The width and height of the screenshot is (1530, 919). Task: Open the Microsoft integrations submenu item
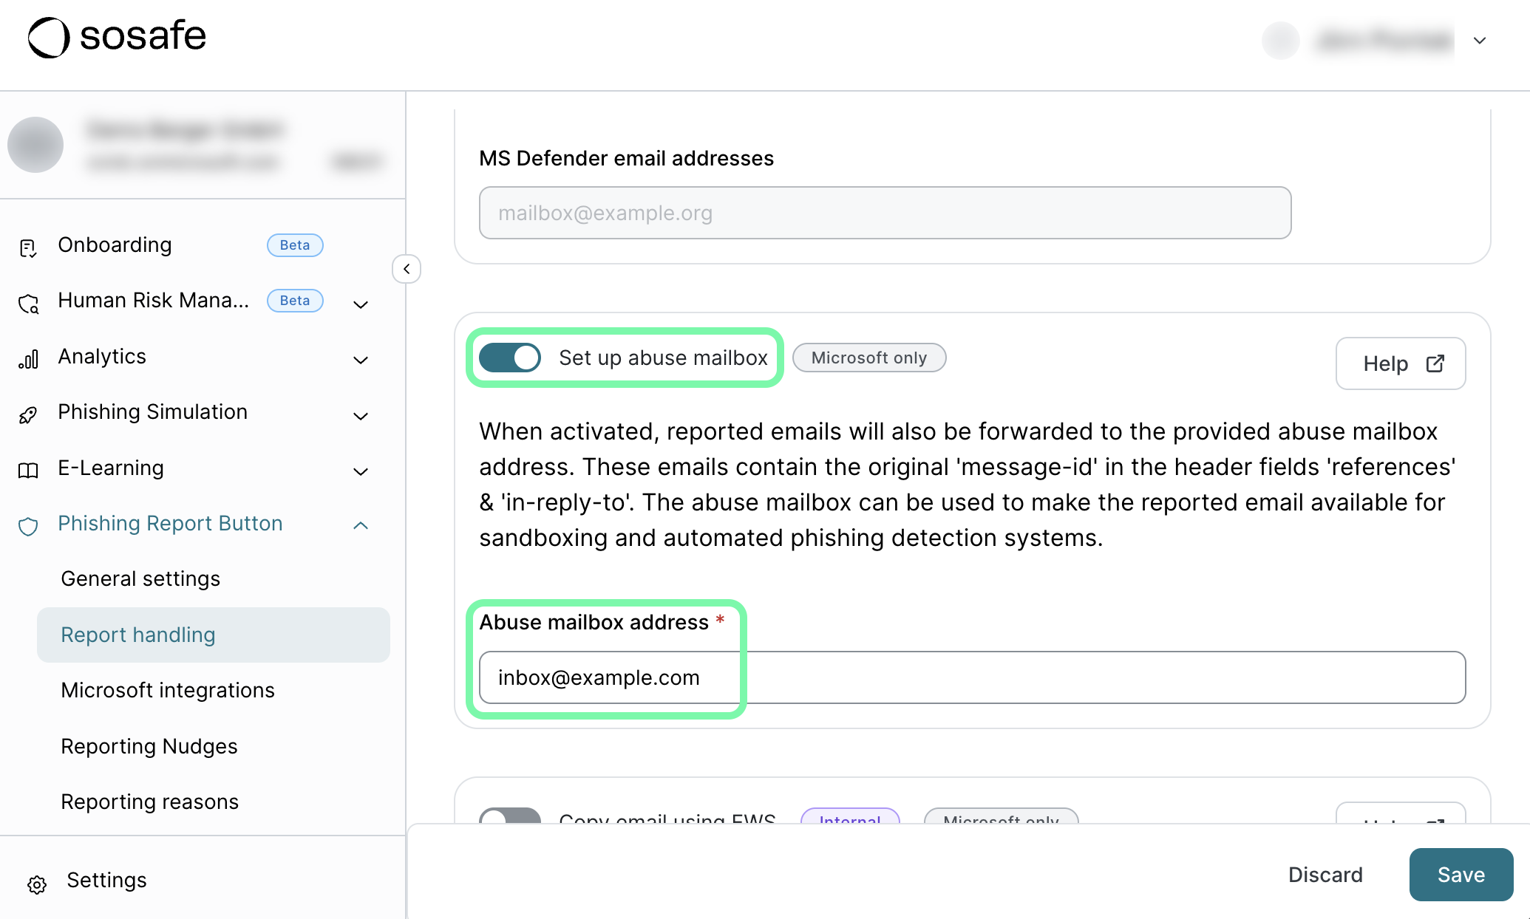[168, 690]
